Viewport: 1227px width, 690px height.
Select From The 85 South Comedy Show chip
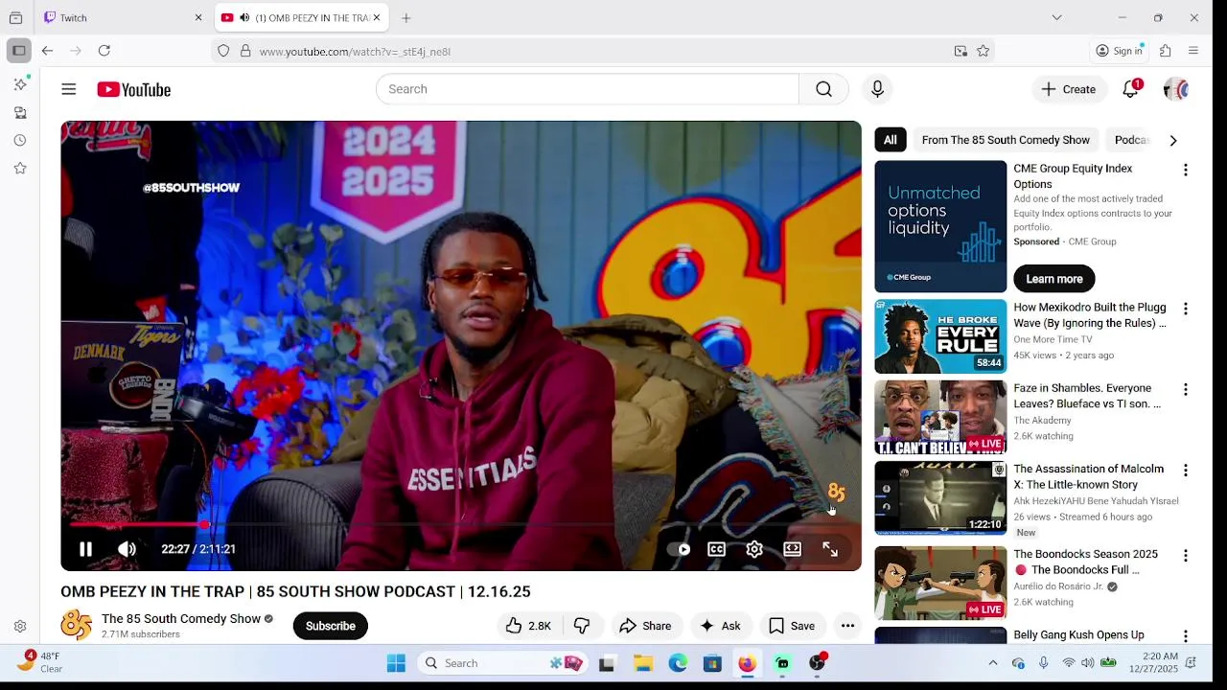(1006, 140)
